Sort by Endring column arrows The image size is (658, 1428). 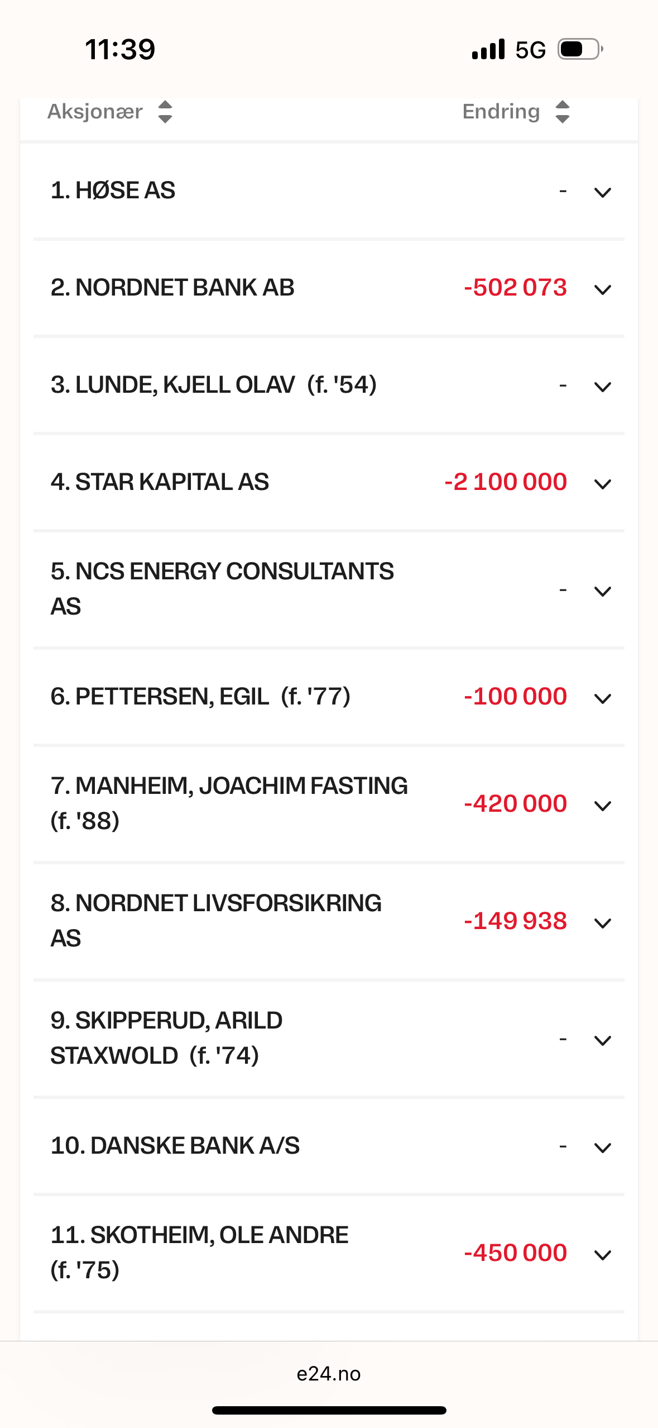coord(563,112)
